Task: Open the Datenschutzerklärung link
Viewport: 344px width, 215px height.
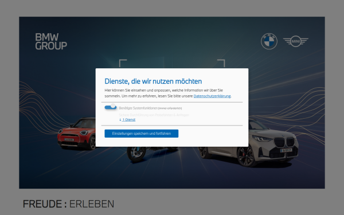Action: point(212,96)
